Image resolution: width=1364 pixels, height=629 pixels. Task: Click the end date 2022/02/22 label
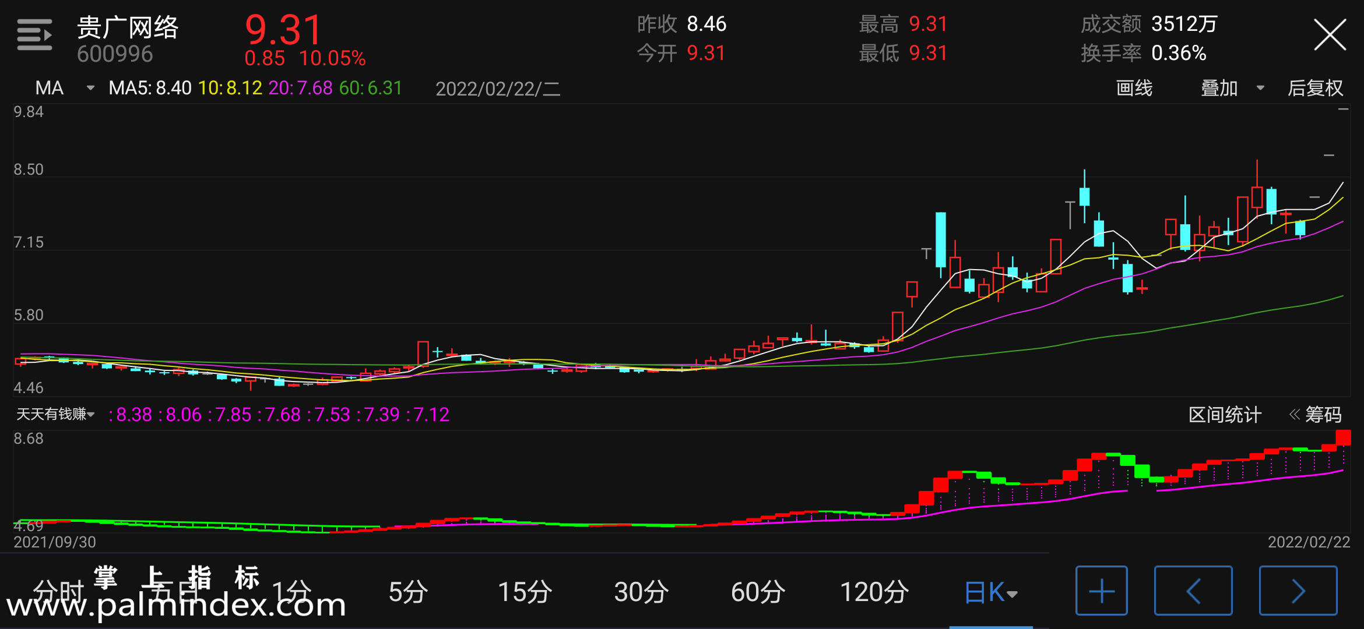pyautogui.click(x=1309, y=542)
